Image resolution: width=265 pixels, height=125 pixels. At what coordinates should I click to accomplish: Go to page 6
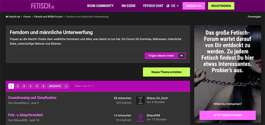43,86
